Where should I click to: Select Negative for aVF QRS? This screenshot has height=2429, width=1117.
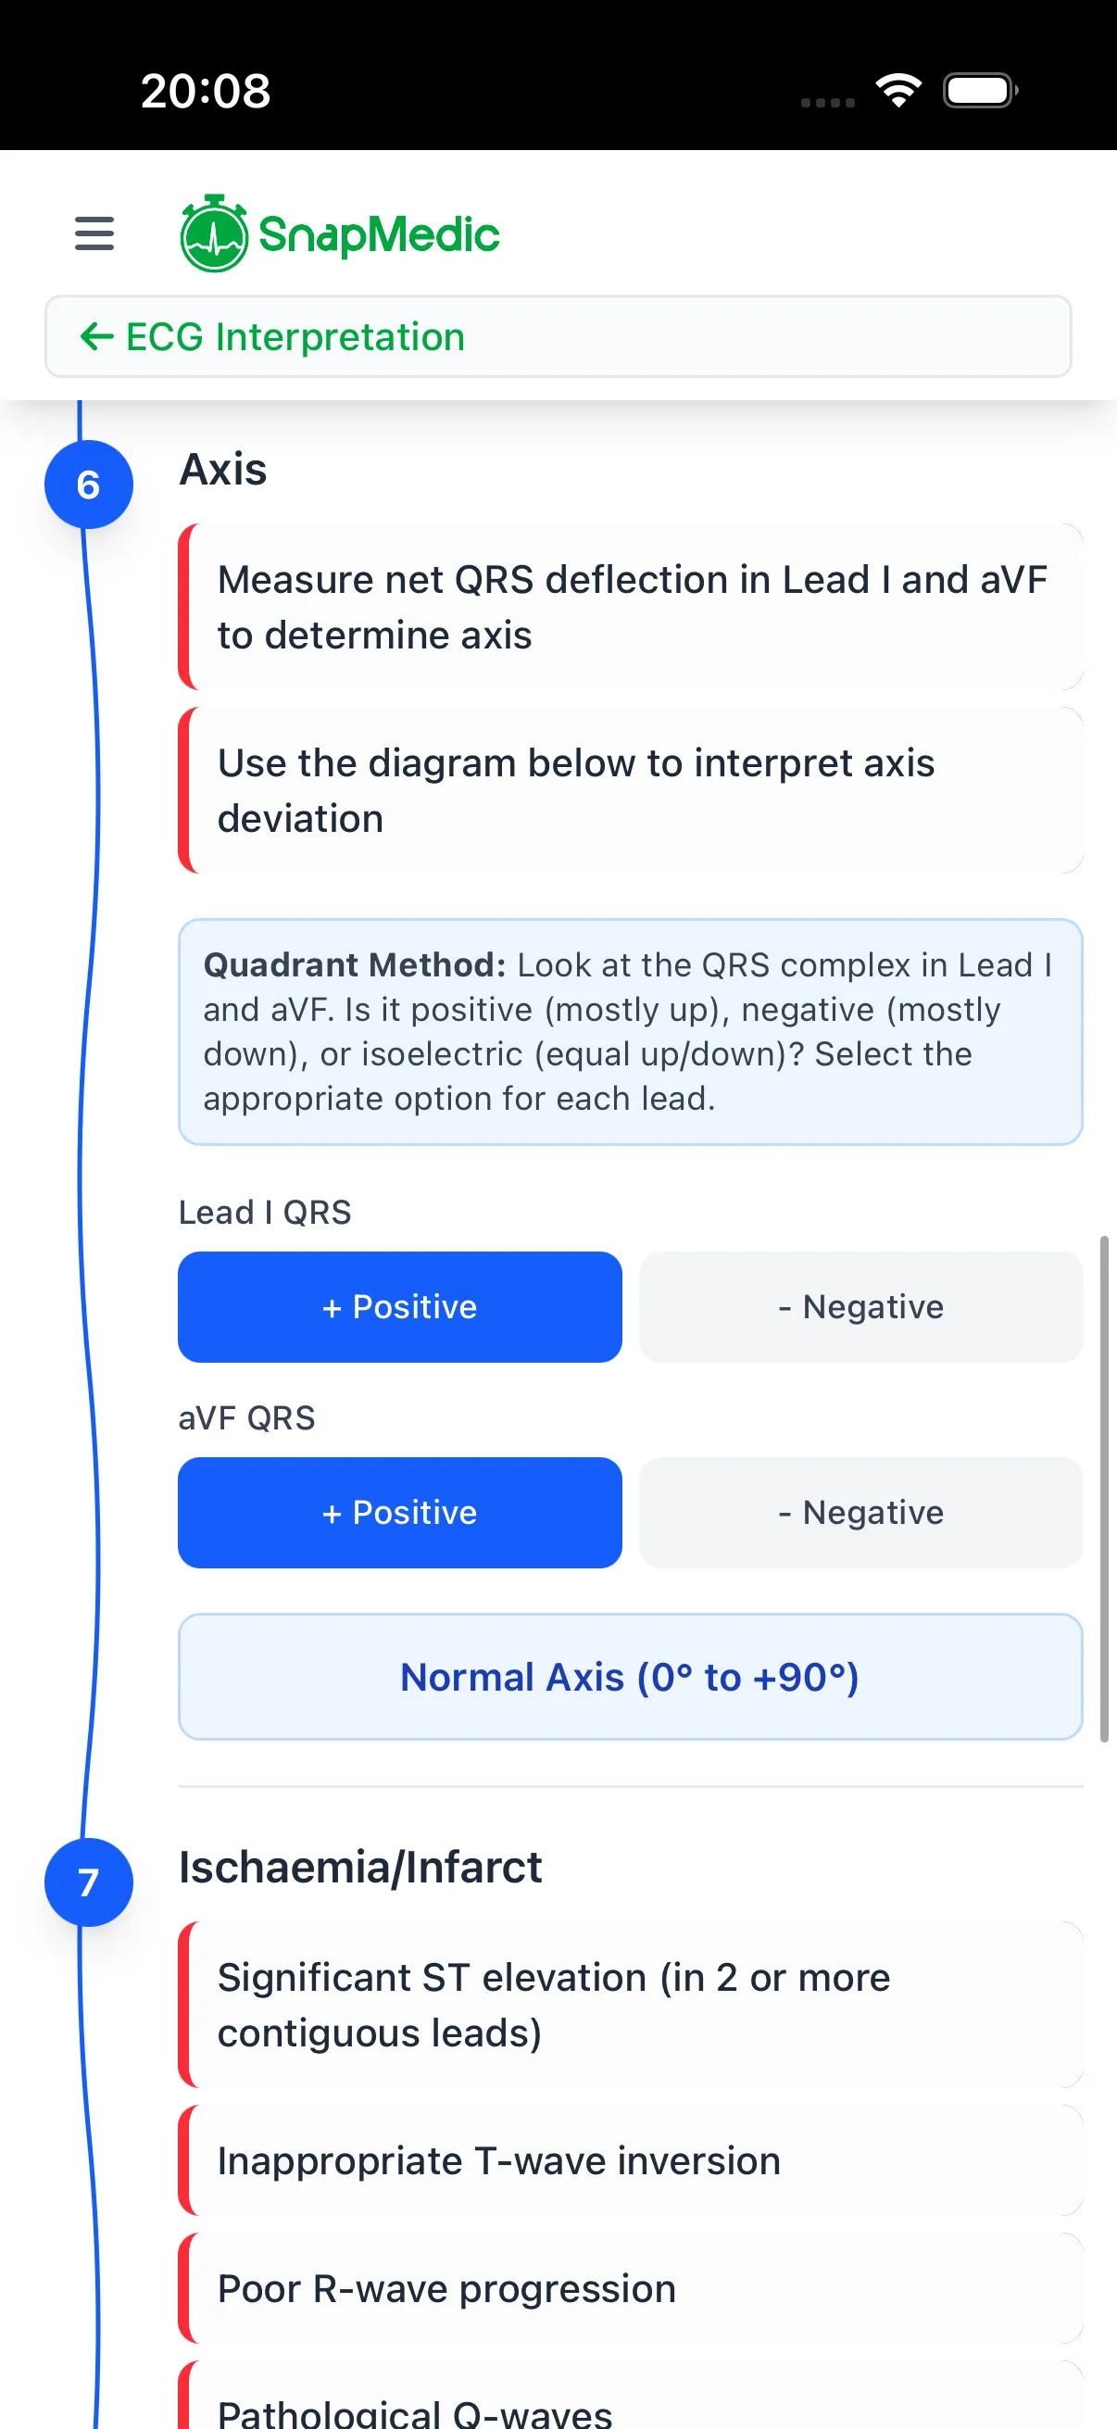click(x=860, y=1513)
